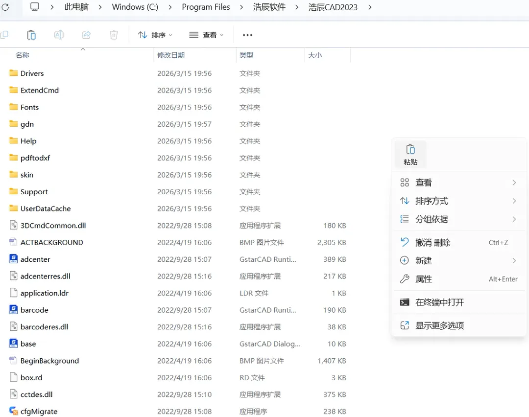This screenshot has width=529, height=417.
Task: Select the barcode GstarCAD file icon
Action: (14, 309)
